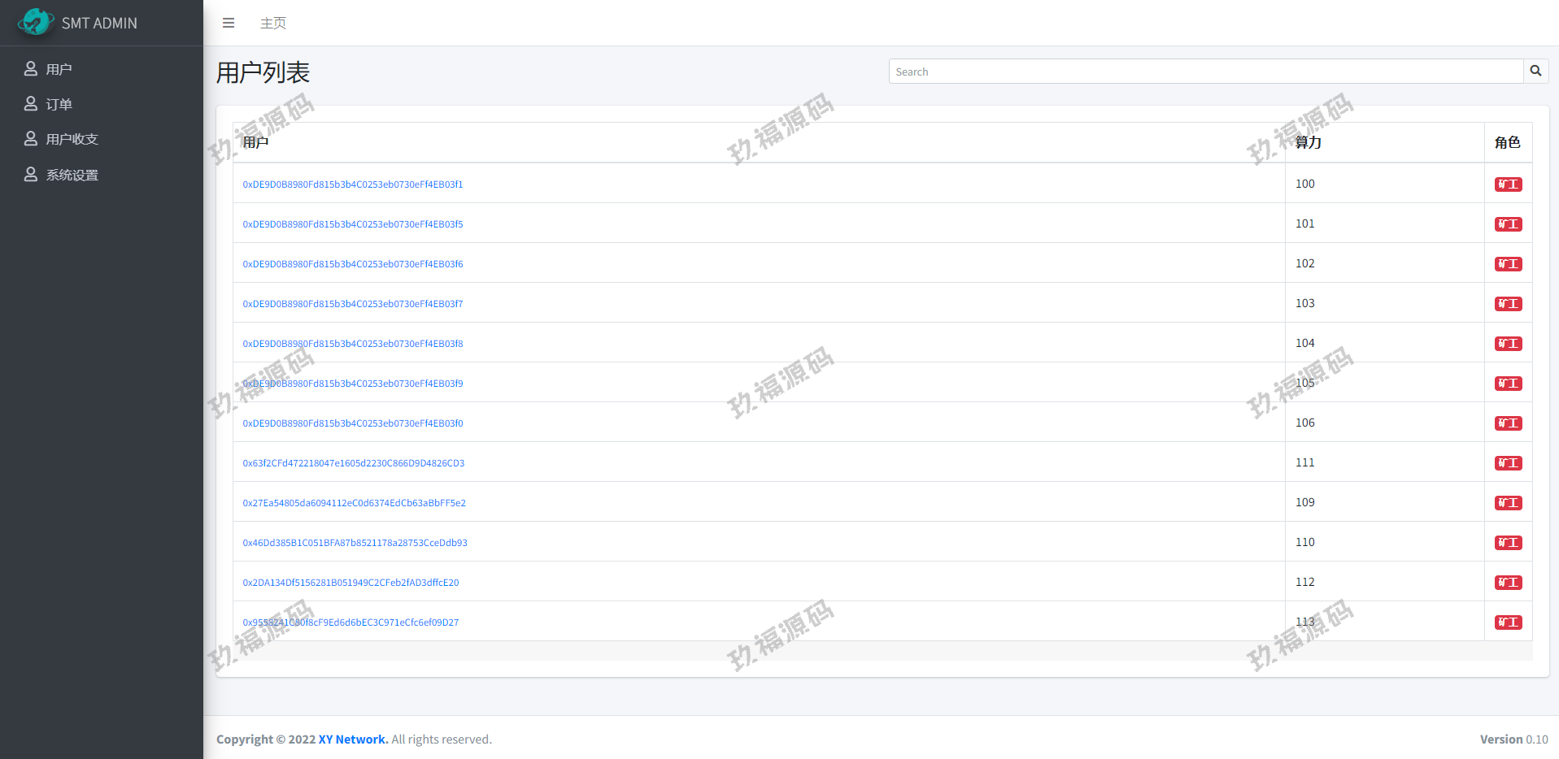Click the 算力 column header
Image resolution: width=1559 pixels, height=759 pixels.
(x=1308, y=142)
